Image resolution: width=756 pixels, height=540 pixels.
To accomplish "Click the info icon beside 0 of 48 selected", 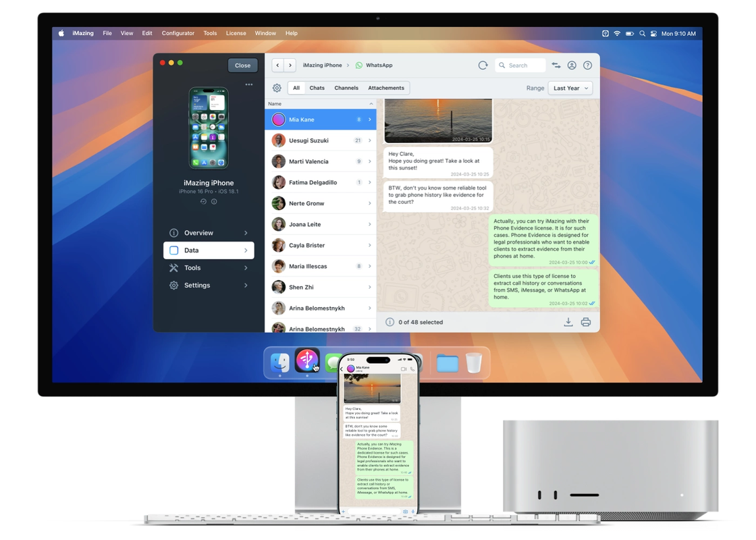I will pos(389,322).
